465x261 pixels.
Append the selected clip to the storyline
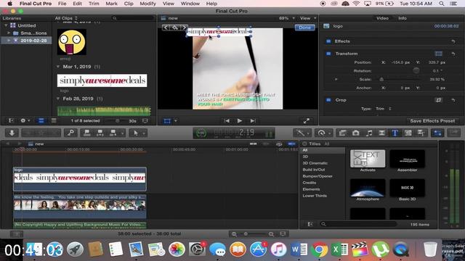tap(113, 133)
